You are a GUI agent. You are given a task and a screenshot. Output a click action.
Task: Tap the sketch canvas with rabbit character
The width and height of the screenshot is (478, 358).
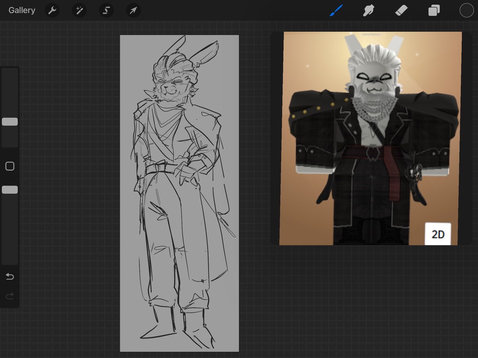tap(180, 193)
